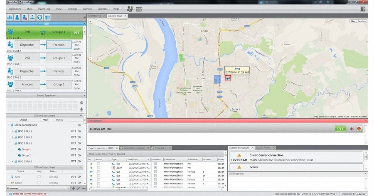Click the Map view button on the map
Screen dimensions: 374x196
pos(353,21)
